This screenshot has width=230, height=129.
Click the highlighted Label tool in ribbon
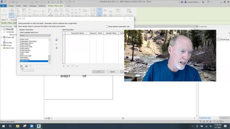pos(11,15)
